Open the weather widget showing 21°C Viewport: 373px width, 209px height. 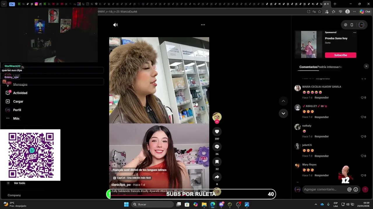(x=15, y=204)
